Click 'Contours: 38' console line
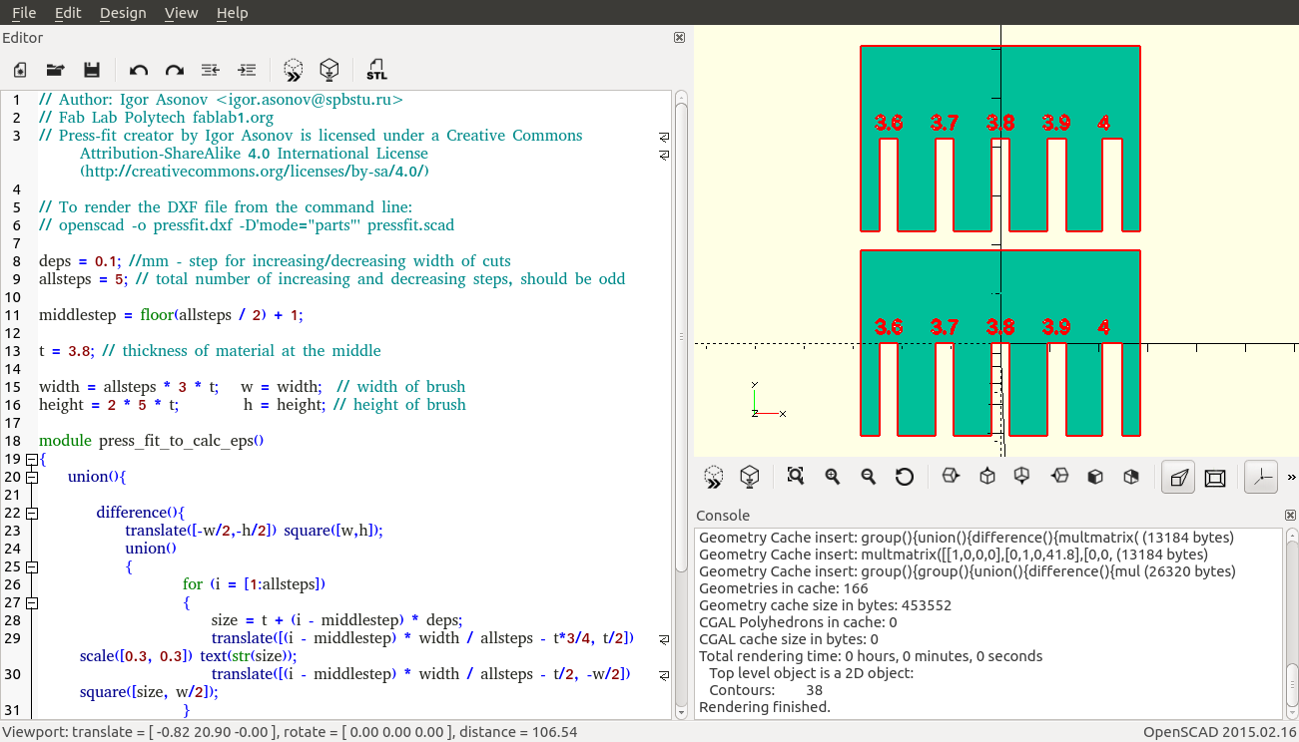The image size is (1299, 742). pyautogui.click(x=766, y=690)
